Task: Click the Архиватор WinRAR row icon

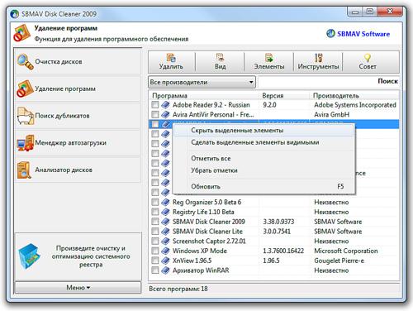Action: click(165, 270)
